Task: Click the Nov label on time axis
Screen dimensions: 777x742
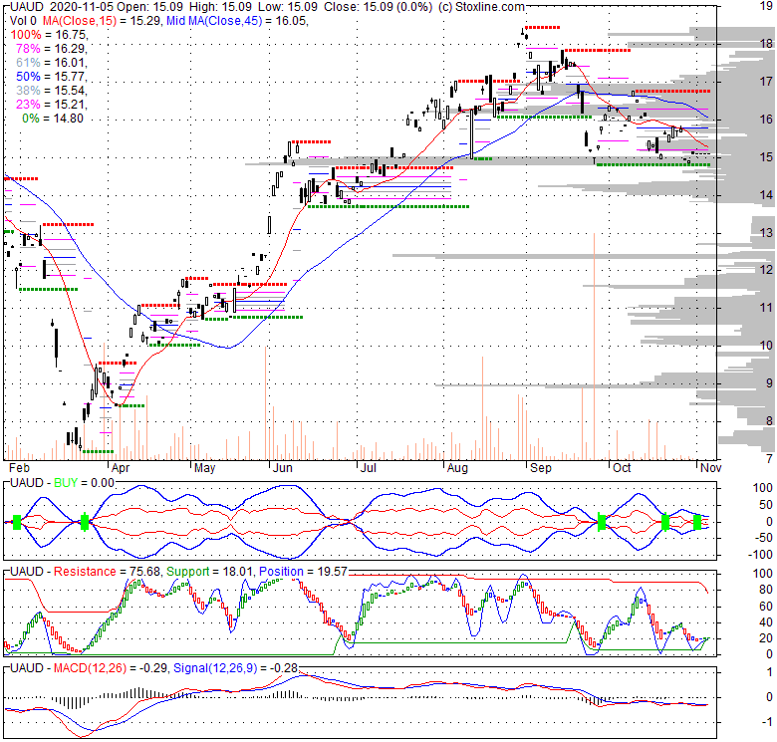Action: (x=710, y=468)
